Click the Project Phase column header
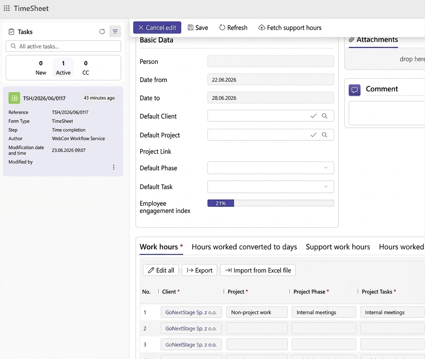 click(x=311, y=292)
